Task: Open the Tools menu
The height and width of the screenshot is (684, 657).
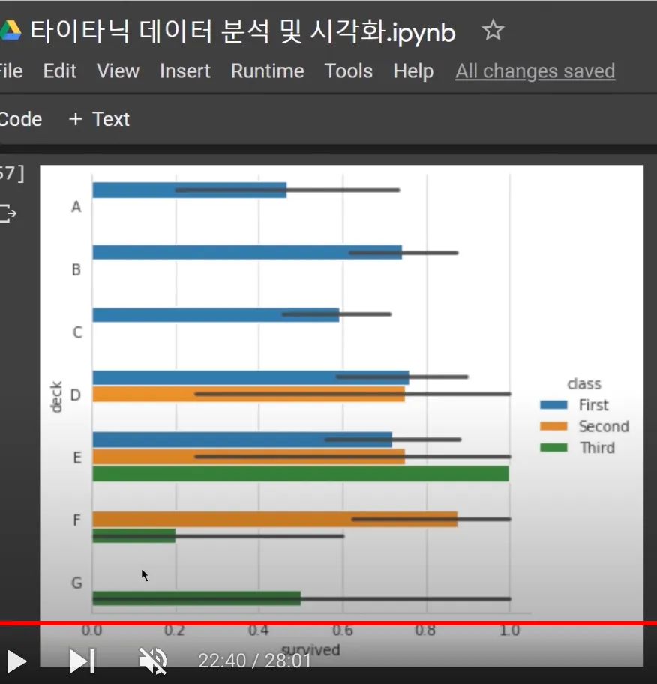Action: point(349,70)
